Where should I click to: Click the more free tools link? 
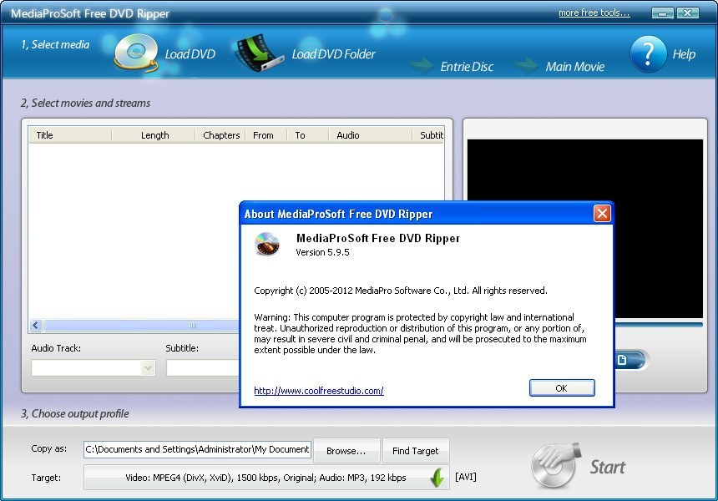pyautogui.click(x=594, y=12)
